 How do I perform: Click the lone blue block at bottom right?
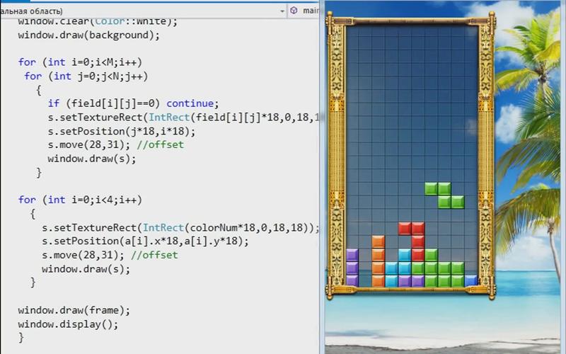coord(471,280)
